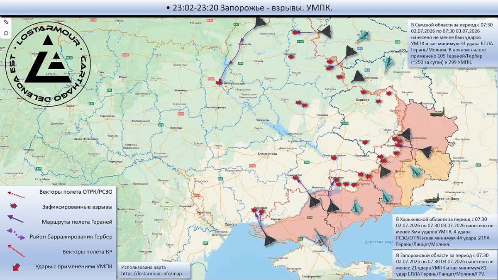Viewport: 498px width, 280px height.
Task: Click the aircraft icon over northern Crimea
Action: [320, 237]
